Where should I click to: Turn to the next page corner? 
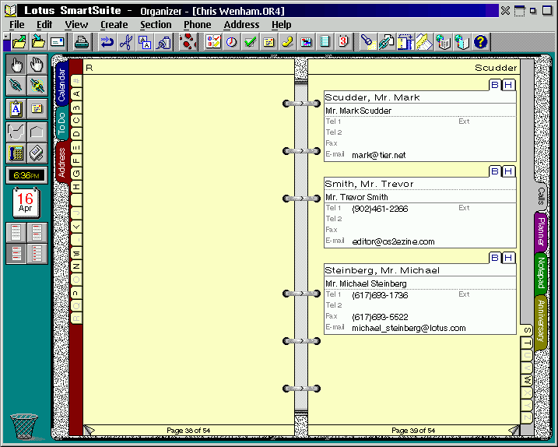pos(514,431)
